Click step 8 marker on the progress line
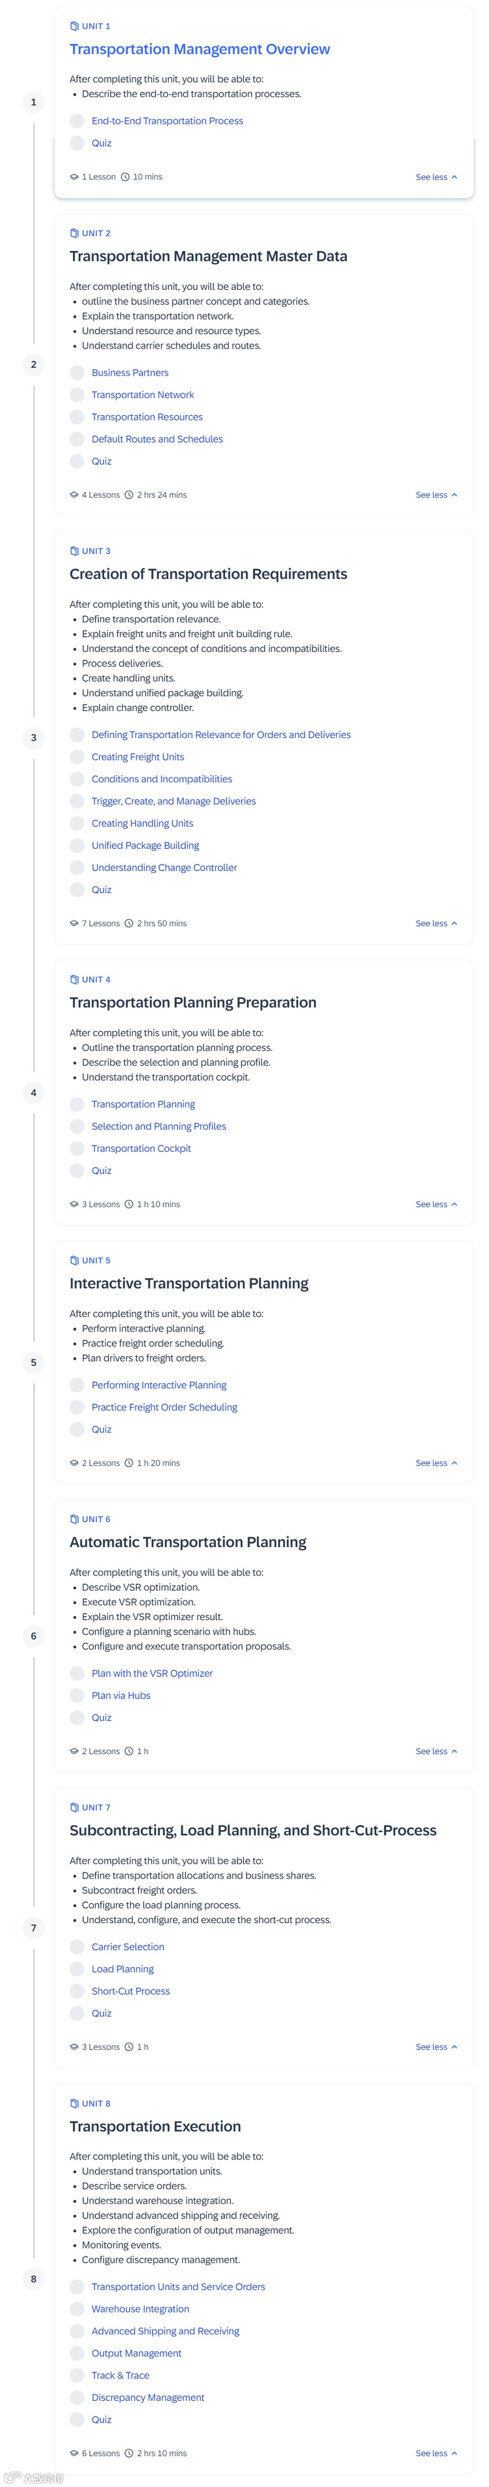The height and width of the screenshot is (2487, 489). (x=34, y=2279)
